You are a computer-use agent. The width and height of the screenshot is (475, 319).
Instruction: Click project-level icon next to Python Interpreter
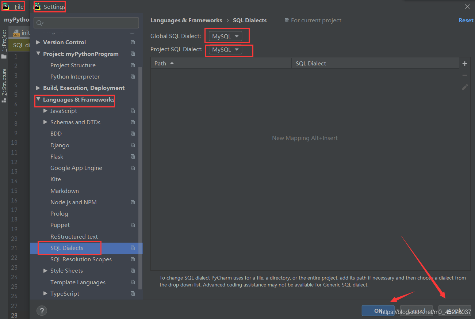point(133,76)
